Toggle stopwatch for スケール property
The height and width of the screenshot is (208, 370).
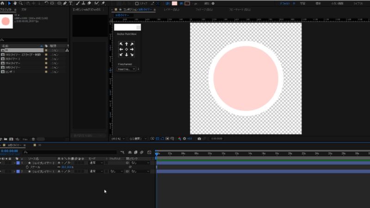[27, 167]
